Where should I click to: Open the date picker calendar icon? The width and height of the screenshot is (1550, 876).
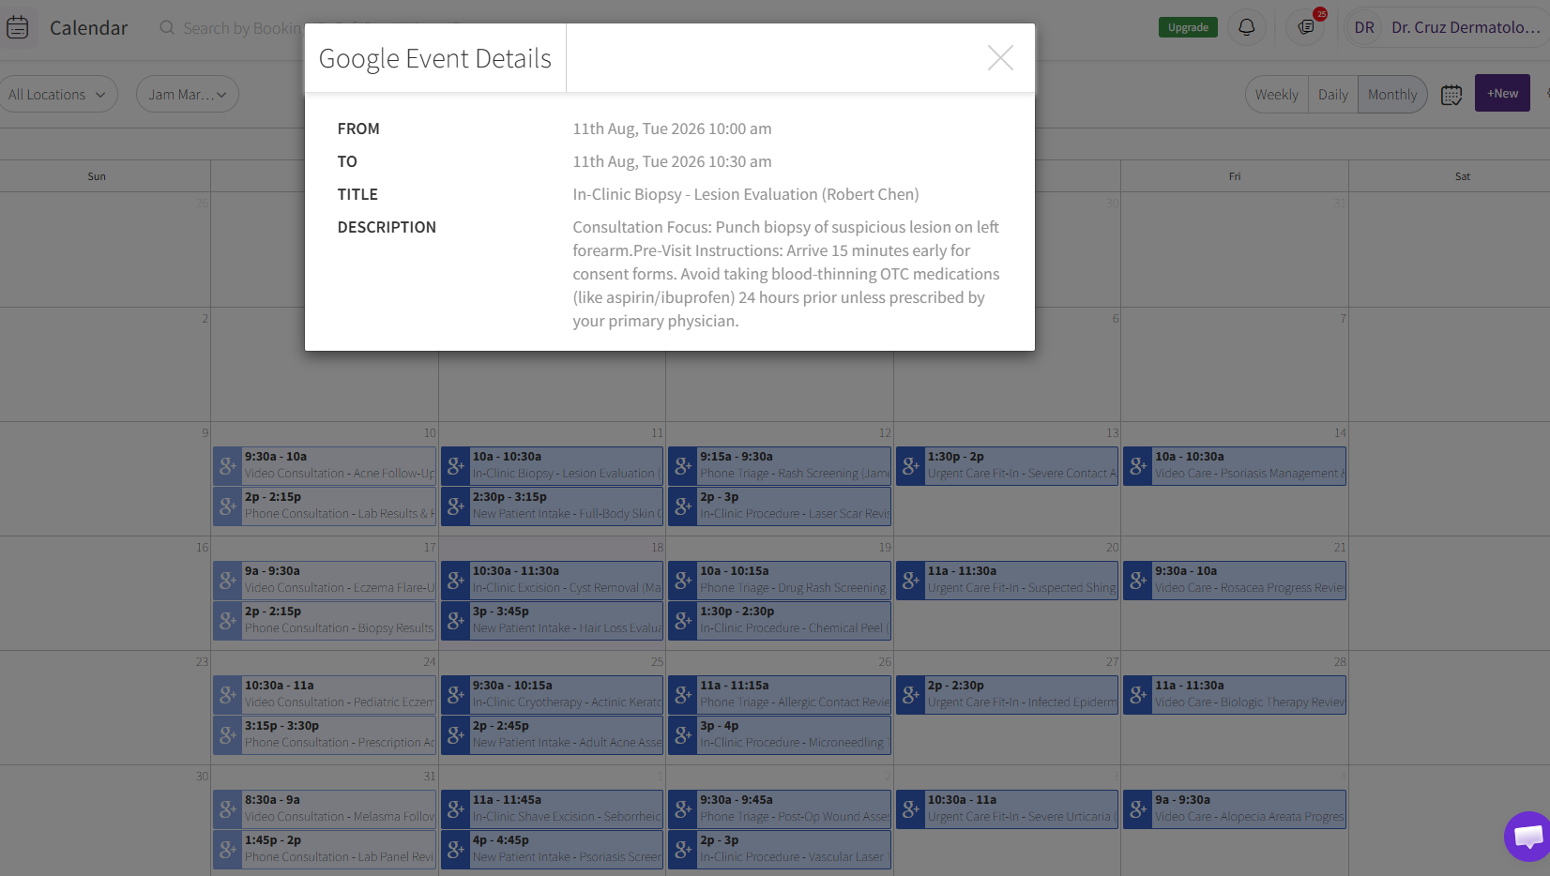[1451, 95]
